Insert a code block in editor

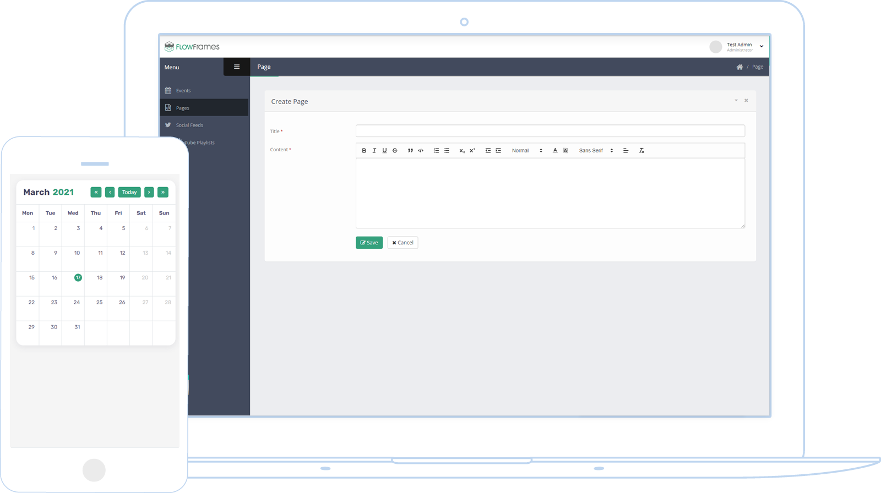coord(421,151)
